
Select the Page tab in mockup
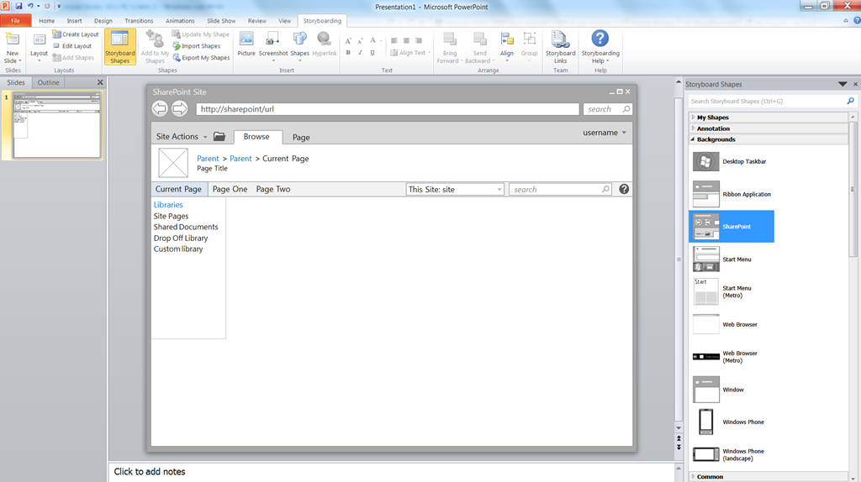(x=301, y=137)
